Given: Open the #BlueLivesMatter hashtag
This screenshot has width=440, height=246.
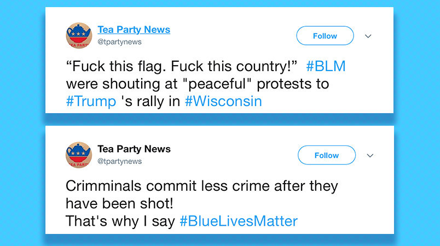Looking at the screenshot, I should pos(239,221).
